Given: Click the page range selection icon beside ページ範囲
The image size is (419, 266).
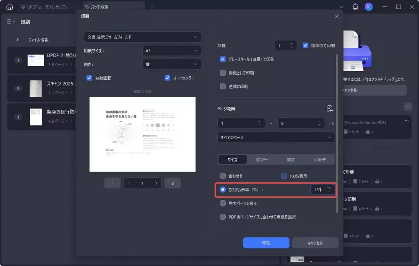Looking at the screenshot, I should (x=330, y=108).
